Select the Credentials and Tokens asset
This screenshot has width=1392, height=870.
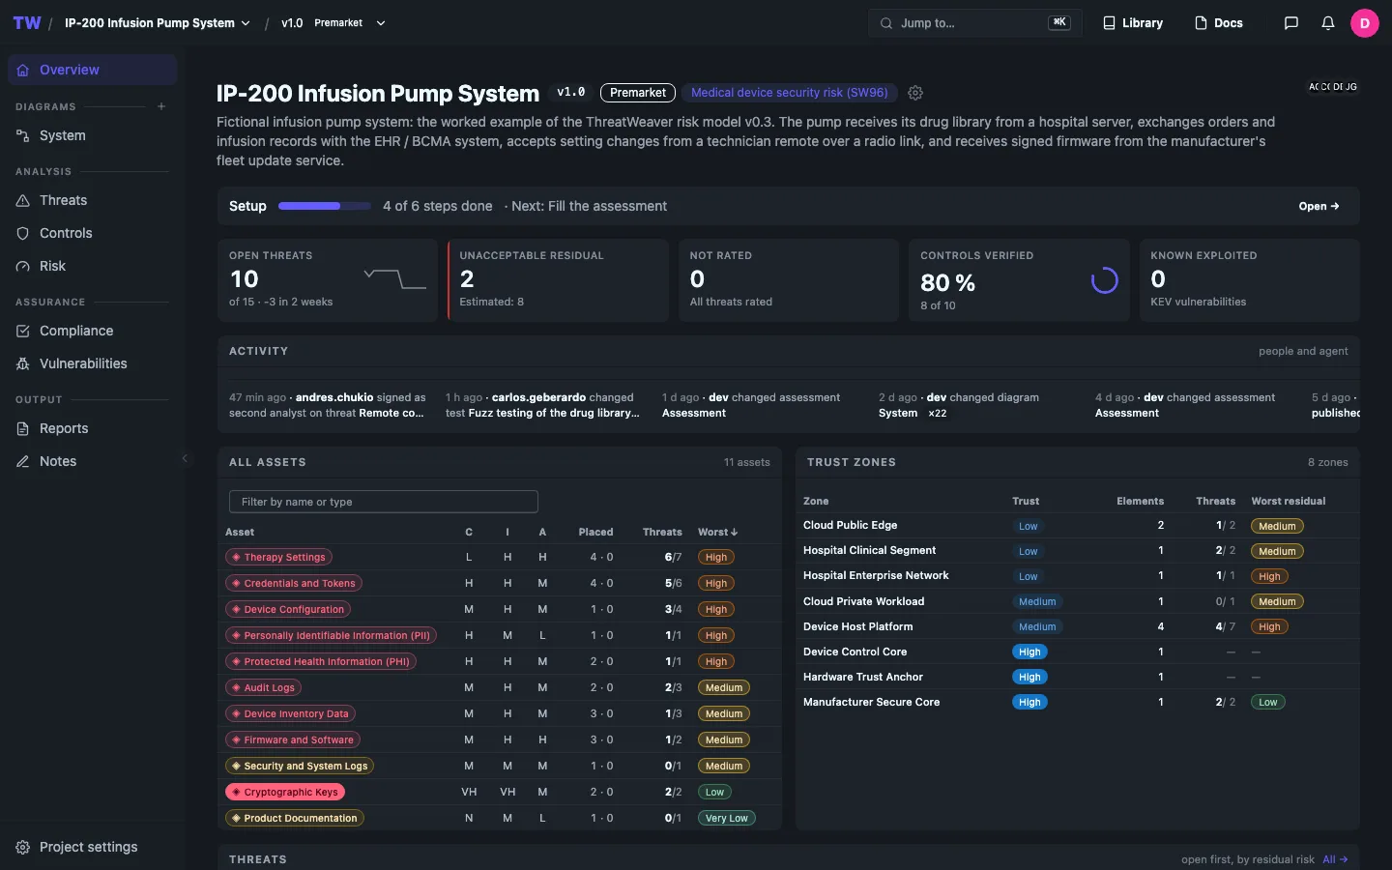tap(294, 583)
